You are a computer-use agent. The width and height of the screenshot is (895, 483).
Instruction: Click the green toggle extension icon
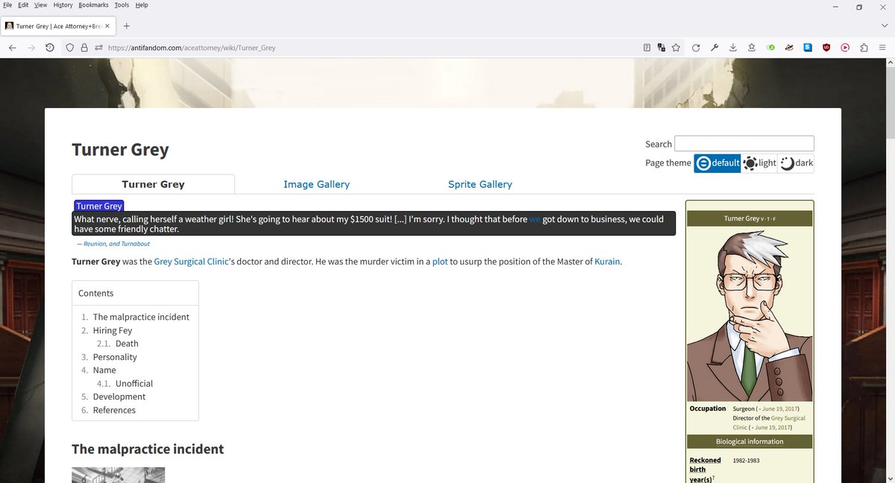(x=771, y=47)
